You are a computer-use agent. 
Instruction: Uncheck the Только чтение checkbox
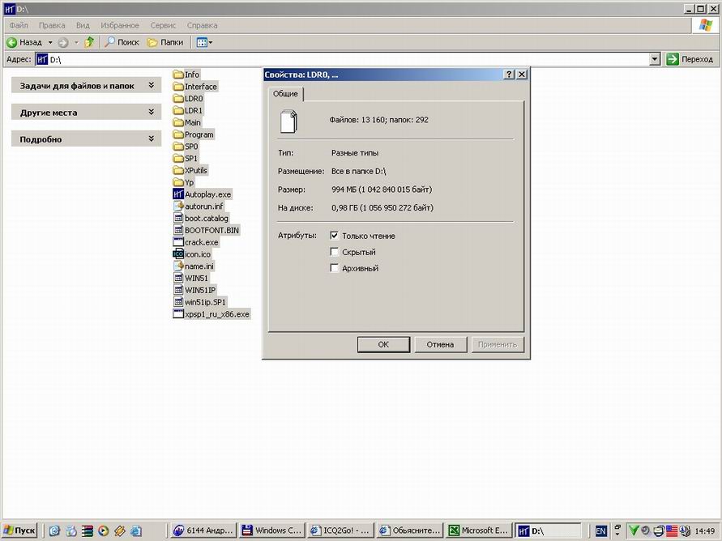point(335,236)
